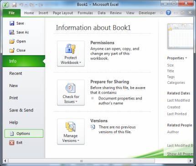Minimize the ribbon with caret icon
196x166 pixels.
pos(161,13)
